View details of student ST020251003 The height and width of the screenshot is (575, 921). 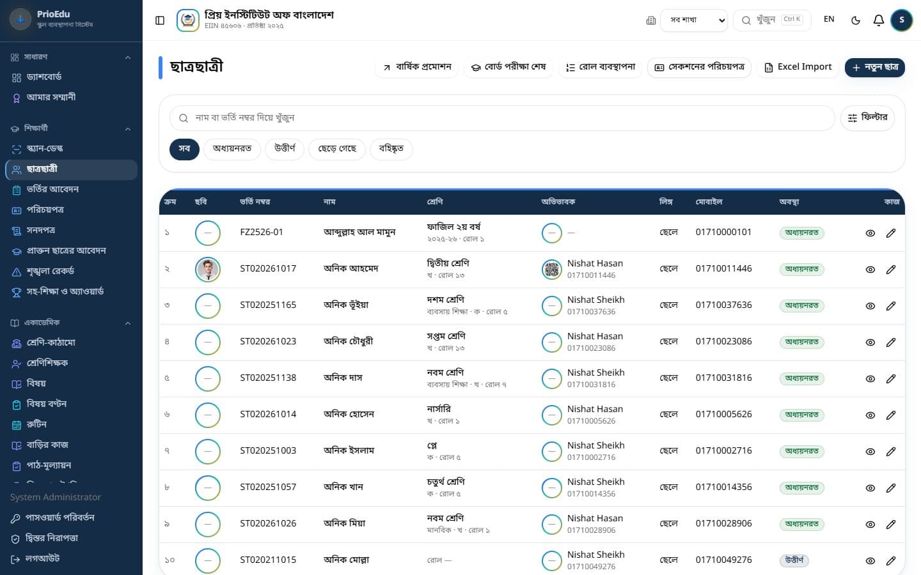point(870,452)
